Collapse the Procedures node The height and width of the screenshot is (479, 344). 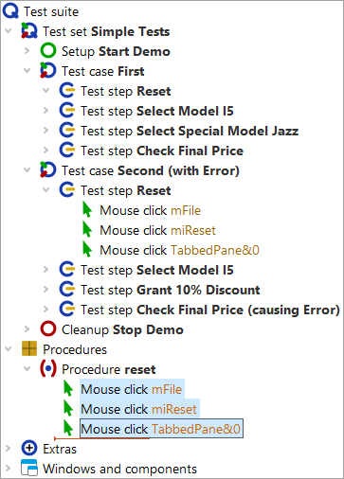click(9, 349)
